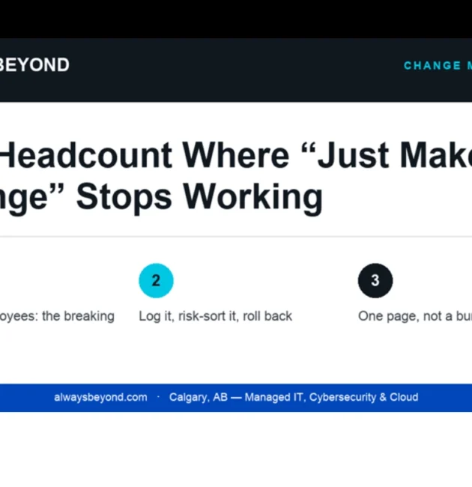This screenshot has width=472, height=487.
Task: Click the "Cybersecurity & Cloud" footer text
Action: click(x=363, y=397)
